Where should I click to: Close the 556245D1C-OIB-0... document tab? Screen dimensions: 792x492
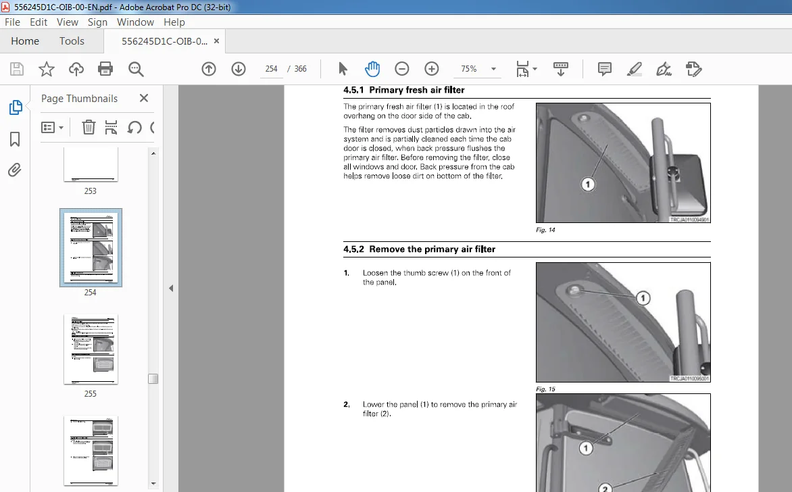[x=217, y=41]
